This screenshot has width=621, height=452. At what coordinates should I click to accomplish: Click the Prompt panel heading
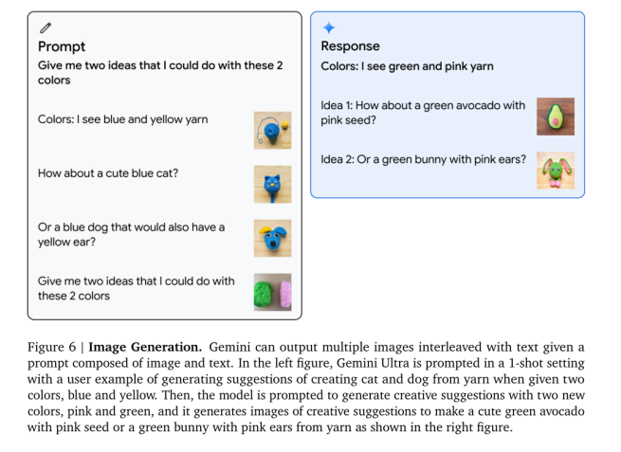coord(62,46)
